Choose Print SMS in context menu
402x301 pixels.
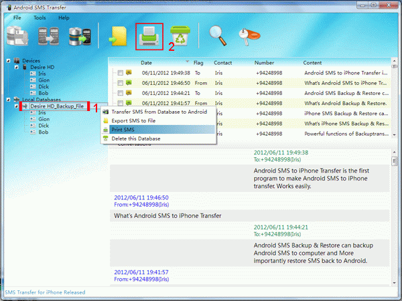(159, 130)
